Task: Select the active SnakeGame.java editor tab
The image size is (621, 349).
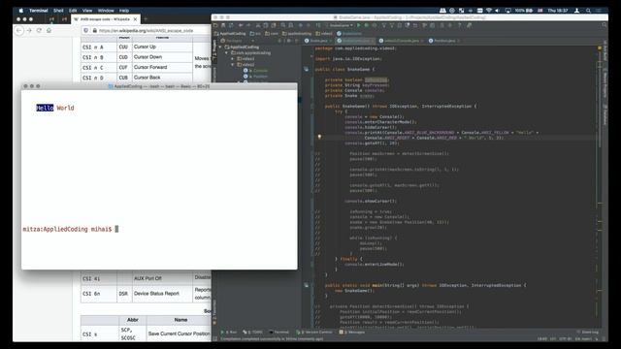Action: [355, 41]
